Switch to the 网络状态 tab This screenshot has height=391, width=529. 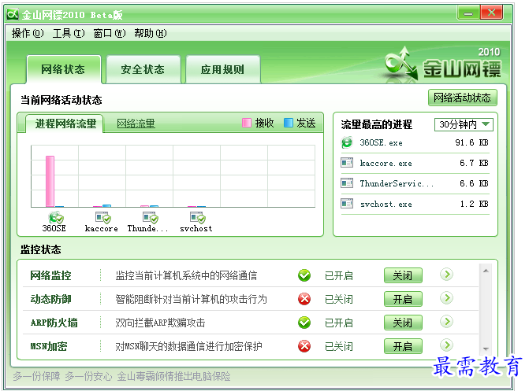[x=63, y=69]
